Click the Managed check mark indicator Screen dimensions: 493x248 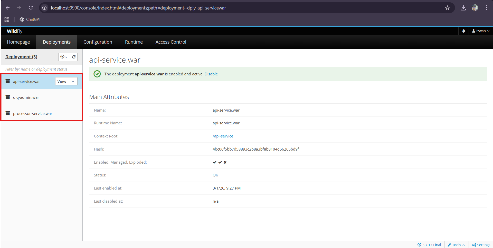(x=220, y=162)
